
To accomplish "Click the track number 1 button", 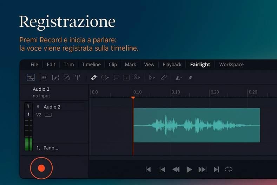I will 28,114.
